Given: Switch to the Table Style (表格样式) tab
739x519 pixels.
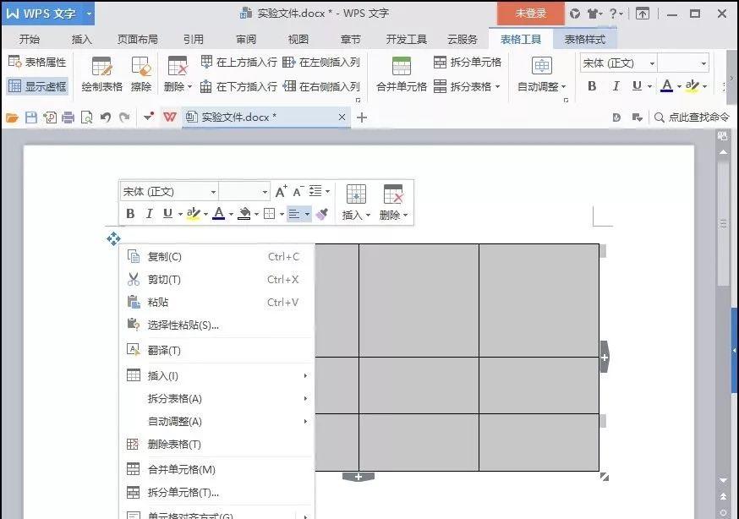Looking at the screenshot, I should coord(585,39).
